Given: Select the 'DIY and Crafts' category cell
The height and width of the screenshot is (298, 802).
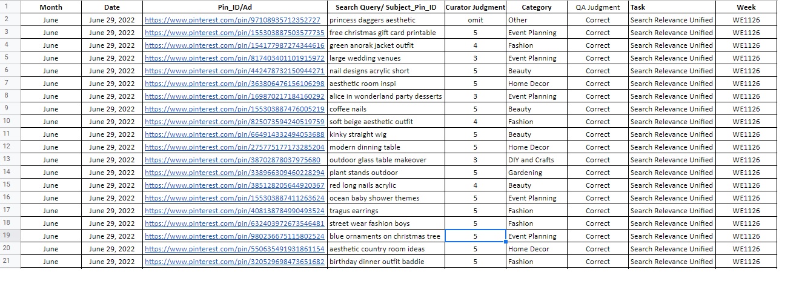Looking at the screenshot, I should click(537, 160).
